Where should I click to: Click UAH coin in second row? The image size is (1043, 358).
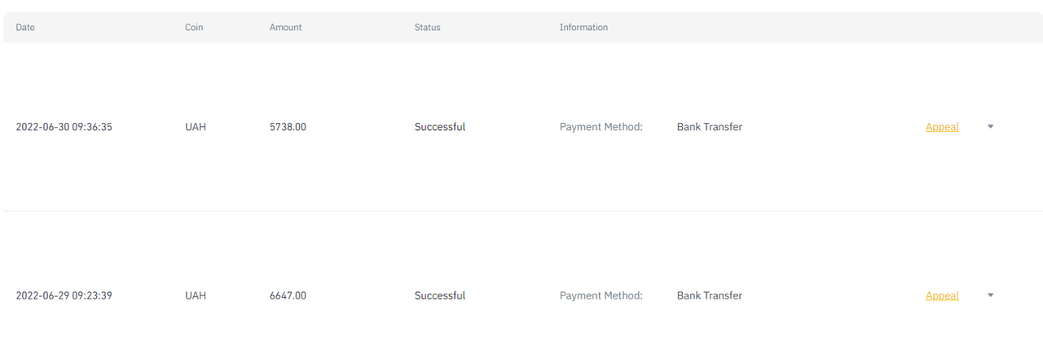click(196, 295)
